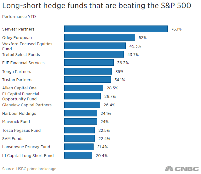Click the Tosca Pegasus Fund bar
Image resolution: width=201 pixels, height=174 pixels.
79,130
